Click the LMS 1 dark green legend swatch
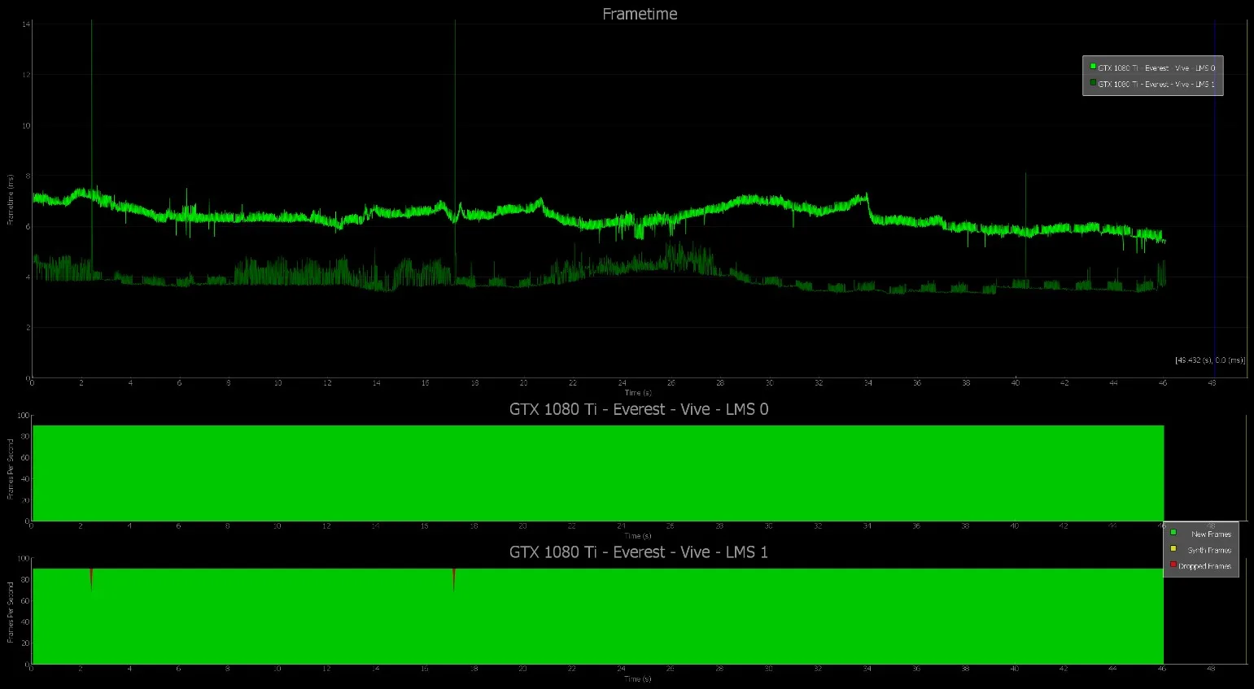This screenshot has width=1254, height=689. coord(1093,82)
